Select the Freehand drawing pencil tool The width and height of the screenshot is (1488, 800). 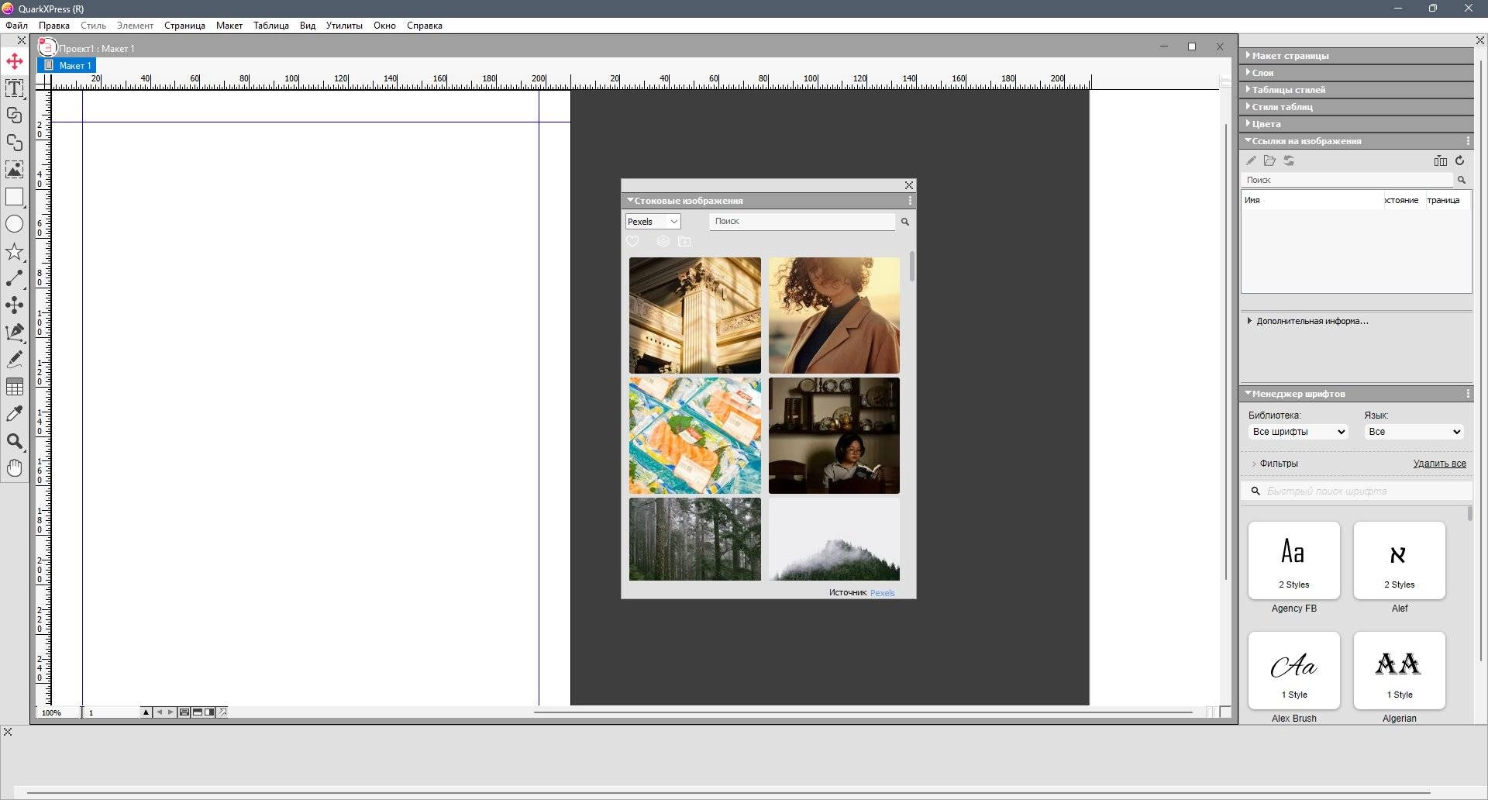pos(15,360)
